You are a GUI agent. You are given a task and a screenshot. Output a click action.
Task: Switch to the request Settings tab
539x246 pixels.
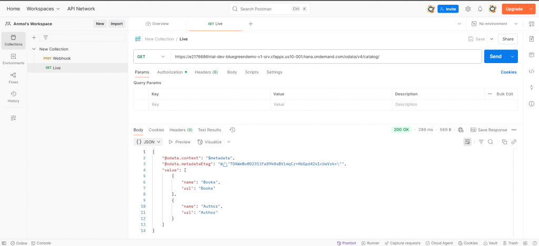274,72
